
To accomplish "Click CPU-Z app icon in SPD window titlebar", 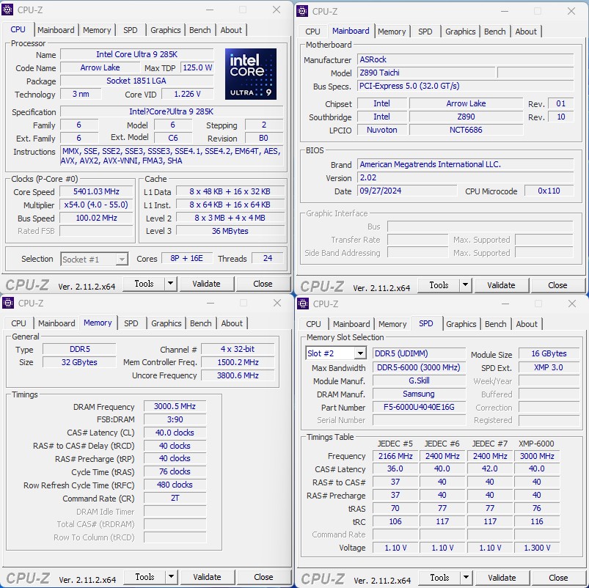I will tap(303, 304).
